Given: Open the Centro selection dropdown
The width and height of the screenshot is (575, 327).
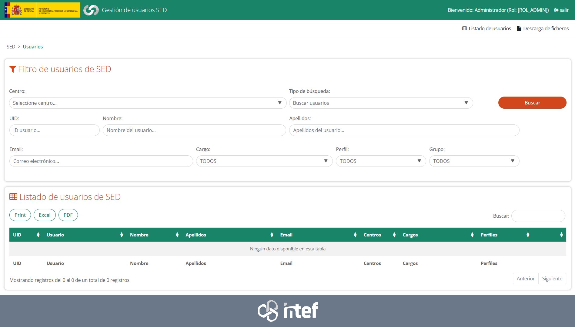Looking at the screenshot, I should (148, 103).
